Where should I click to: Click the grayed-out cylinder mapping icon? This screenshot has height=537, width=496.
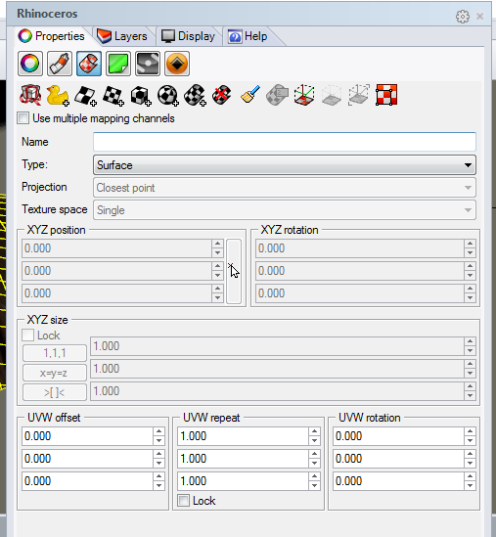click(277, 95)
